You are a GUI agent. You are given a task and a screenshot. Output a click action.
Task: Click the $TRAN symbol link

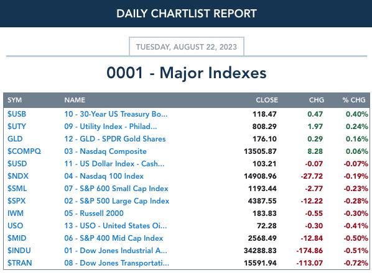(20, 263)
